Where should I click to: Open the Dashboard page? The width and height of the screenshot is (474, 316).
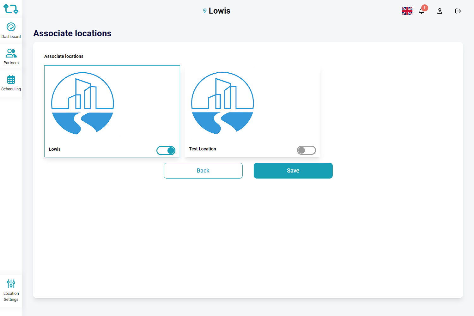(11, 31)
